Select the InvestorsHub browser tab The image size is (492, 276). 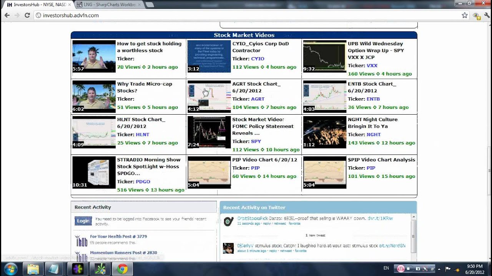[x=37, y=5]
